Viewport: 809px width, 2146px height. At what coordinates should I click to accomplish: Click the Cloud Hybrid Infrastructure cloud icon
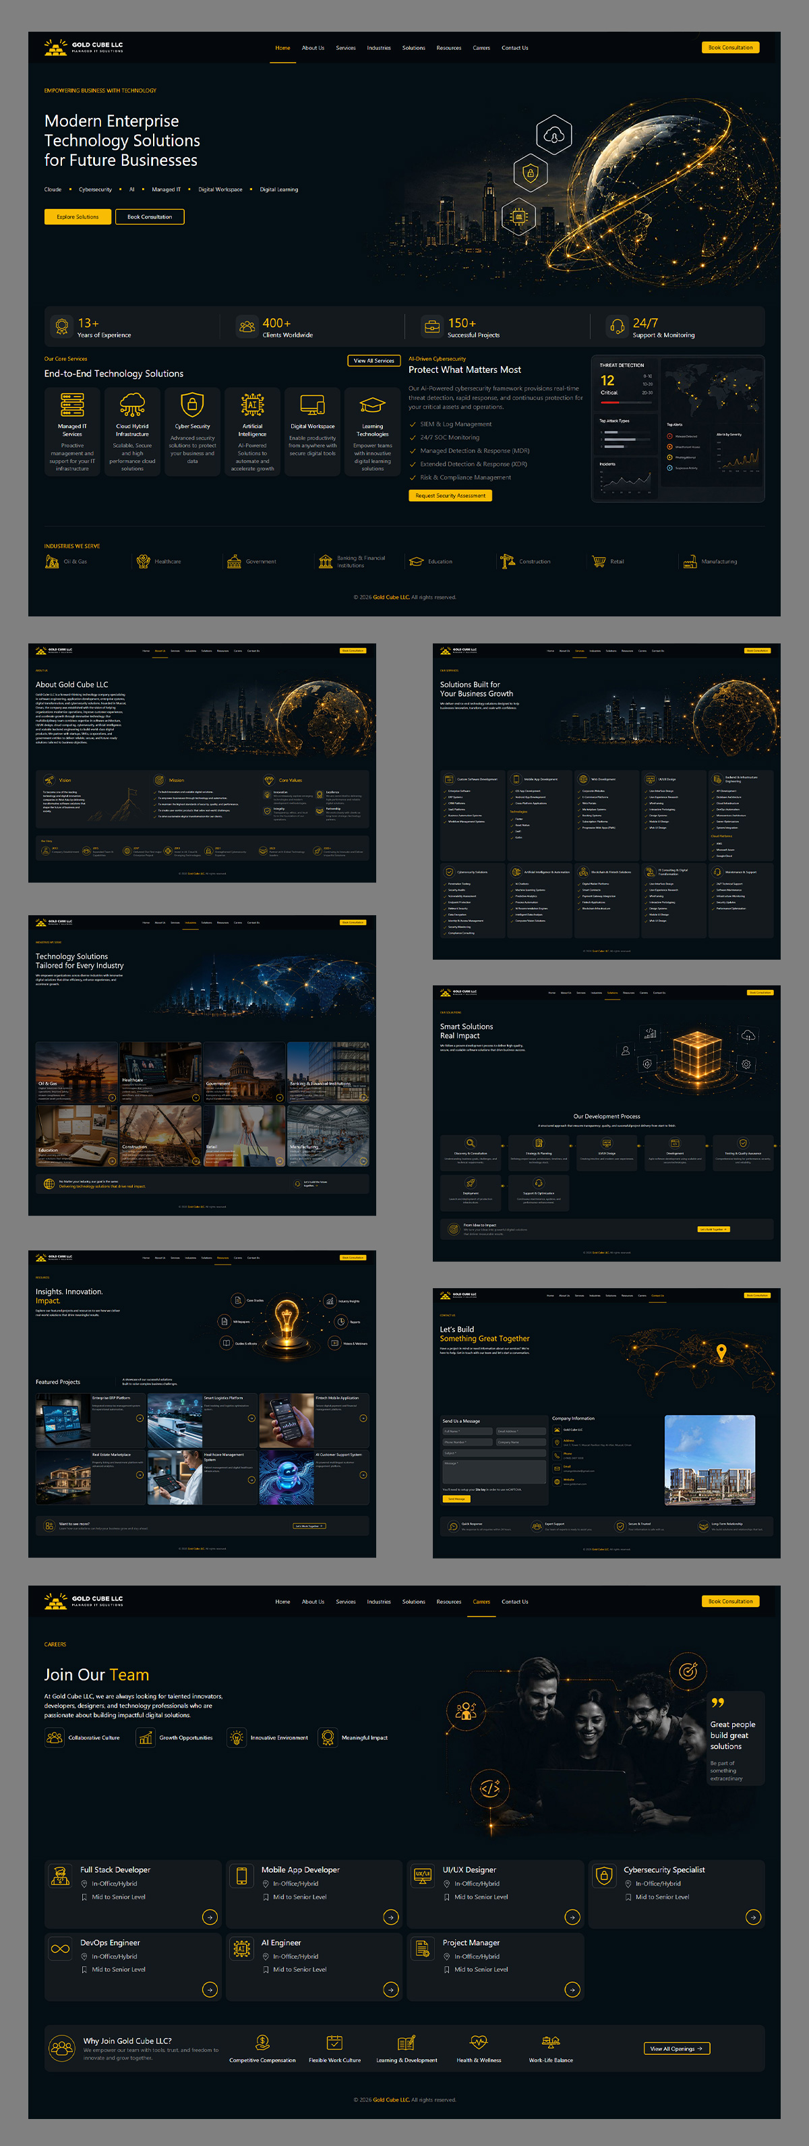tap(132, 405)
